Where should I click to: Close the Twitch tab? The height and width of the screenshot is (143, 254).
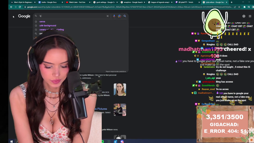click(199, 2)
